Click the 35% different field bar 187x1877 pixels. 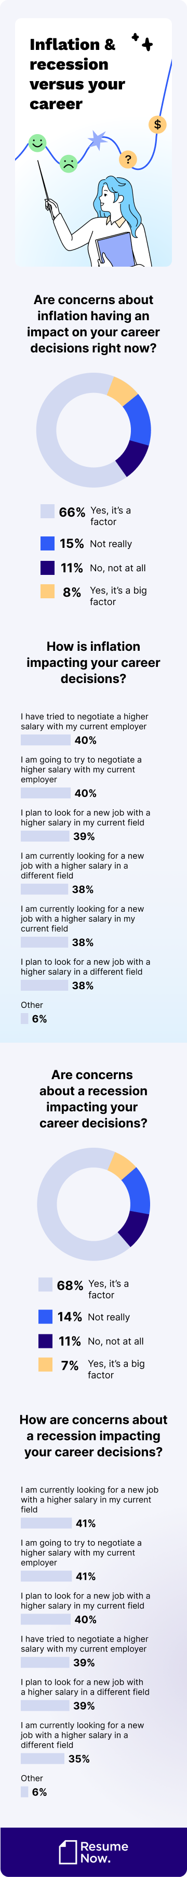pos(43,1758)
